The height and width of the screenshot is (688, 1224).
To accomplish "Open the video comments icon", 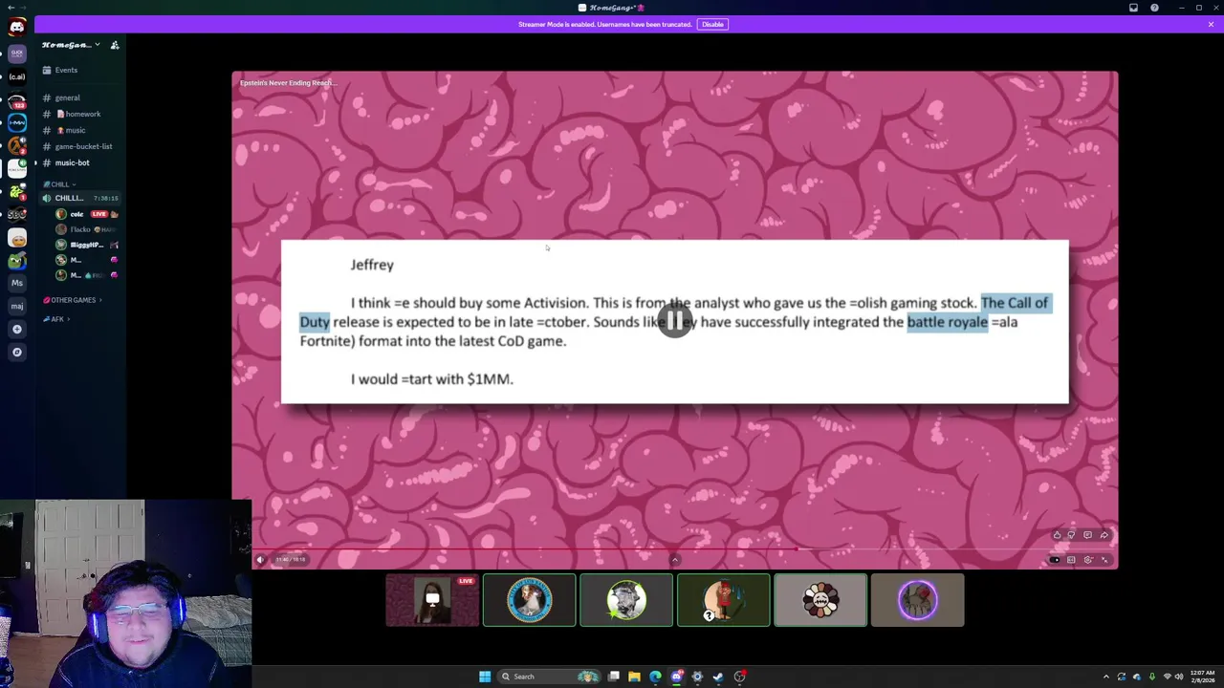I will (1087, 535).
